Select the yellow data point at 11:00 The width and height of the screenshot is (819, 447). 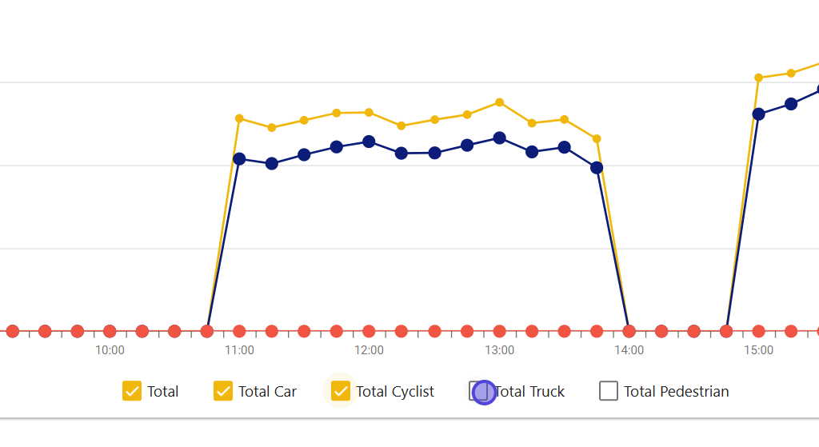coord(239,118)
